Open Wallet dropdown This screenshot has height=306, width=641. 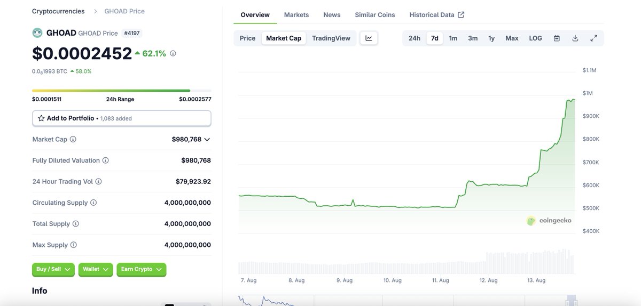tap(96, 269)
